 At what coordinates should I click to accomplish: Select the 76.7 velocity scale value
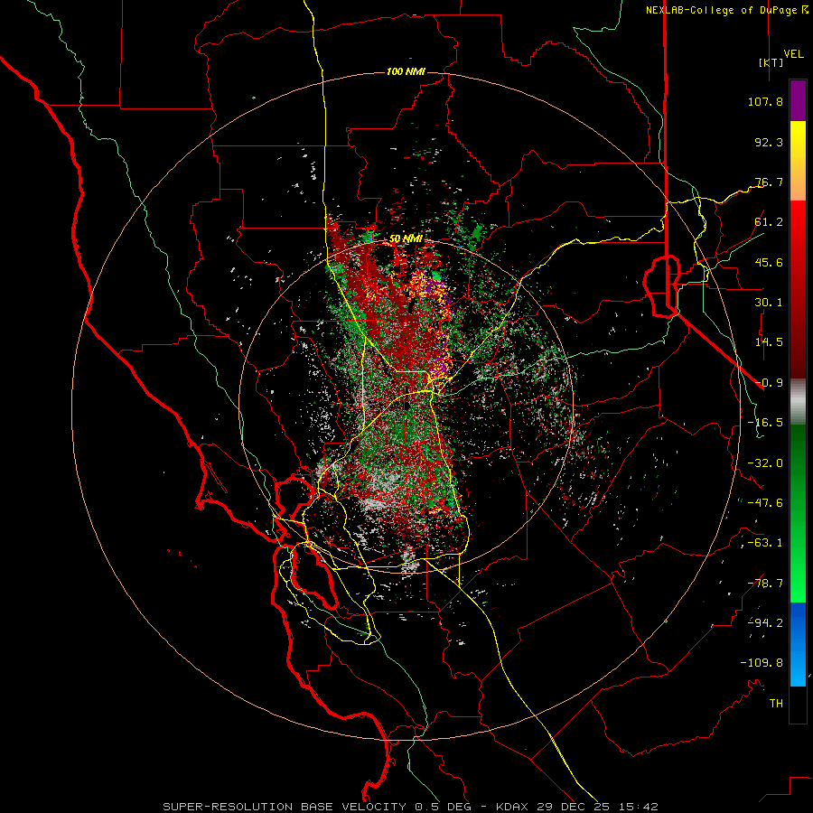tap(769, 182)
